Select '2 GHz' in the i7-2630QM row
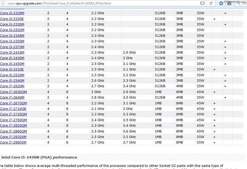Screen dimensions: 247x169 pyautogui.click(x=96, y=92)
